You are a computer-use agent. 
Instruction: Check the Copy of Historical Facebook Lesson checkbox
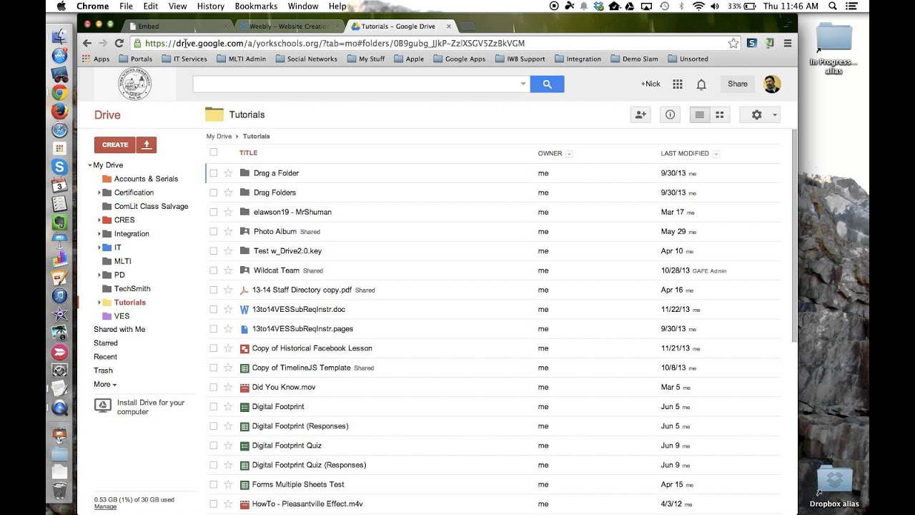pyautogui.click(x=213, y=348)
